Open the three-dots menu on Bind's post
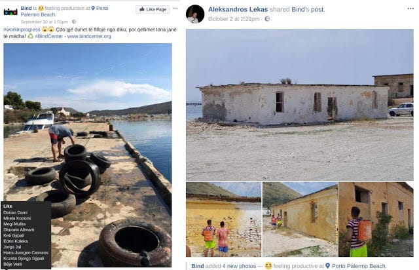The image size is (419, 270). pos(175,9)
